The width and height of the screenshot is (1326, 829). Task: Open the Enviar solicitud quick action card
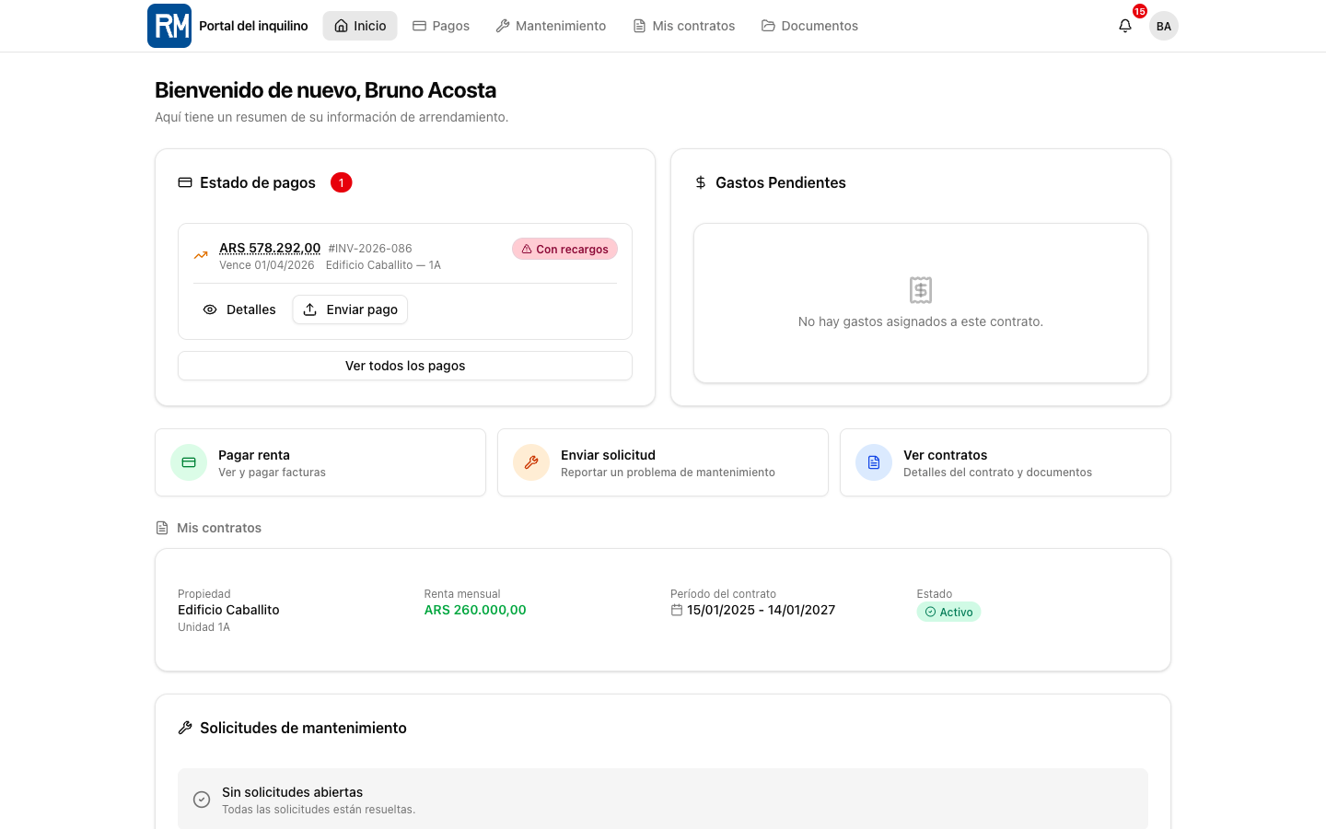pos(663,462)
